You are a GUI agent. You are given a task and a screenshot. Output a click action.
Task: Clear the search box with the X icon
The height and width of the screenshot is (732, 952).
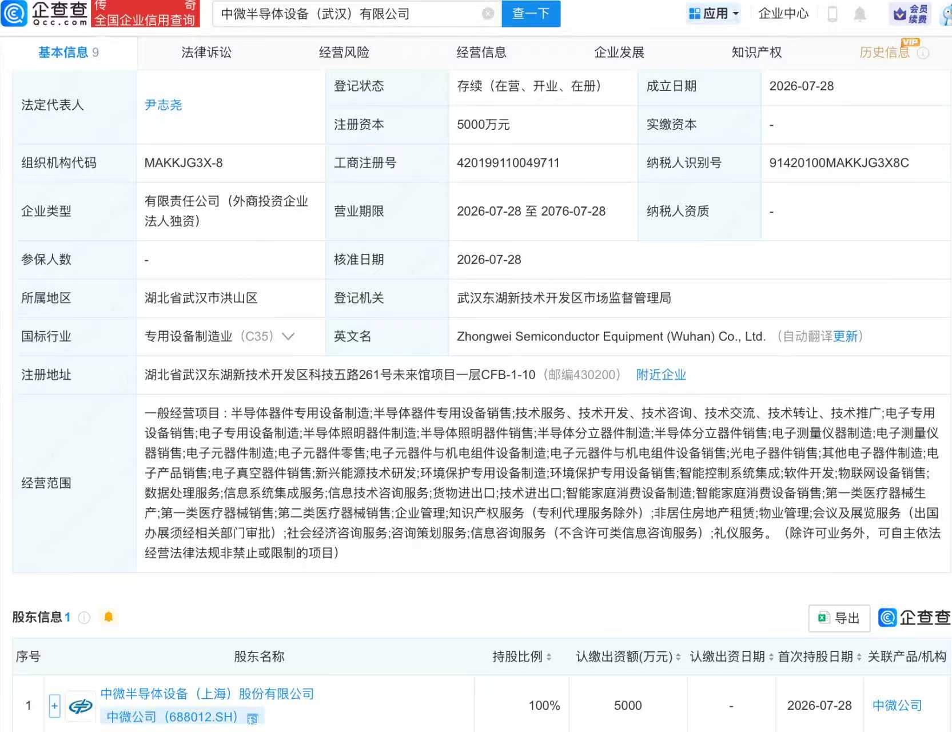[488, 14]
